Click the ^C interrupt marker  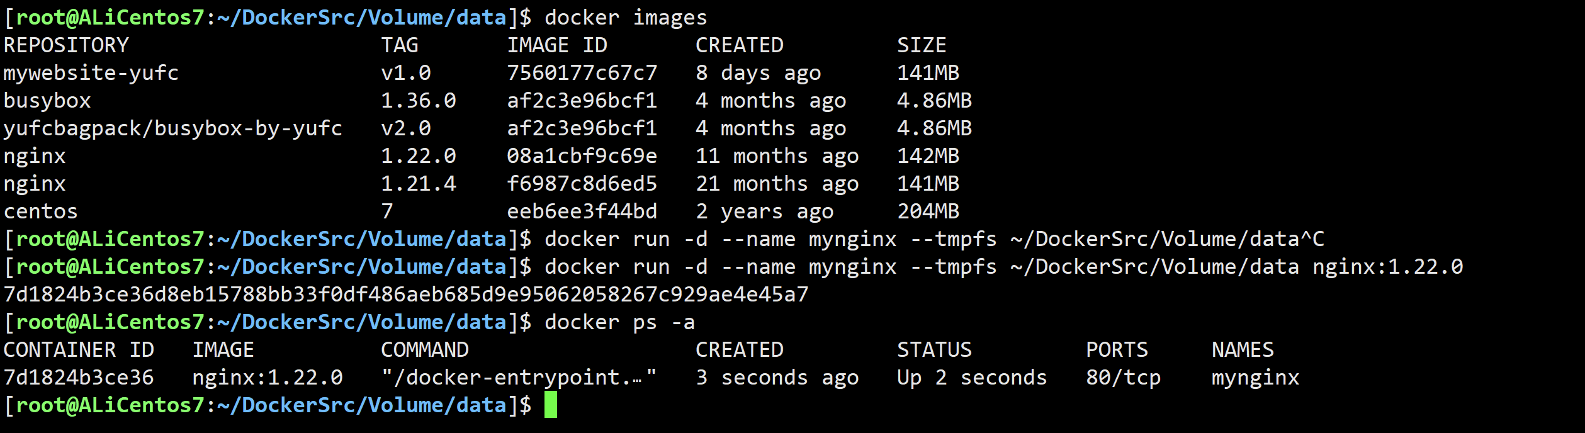(x=1312, y=239)
